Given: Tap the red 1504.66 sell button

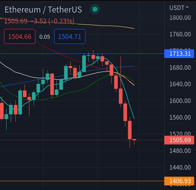Looking at the screenshot, I should point(20,36).
